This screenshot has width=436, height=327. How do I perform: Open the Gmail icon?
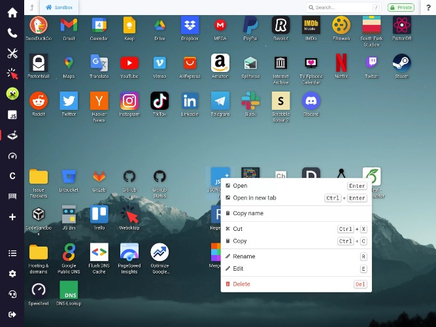(x=69, y=25)
